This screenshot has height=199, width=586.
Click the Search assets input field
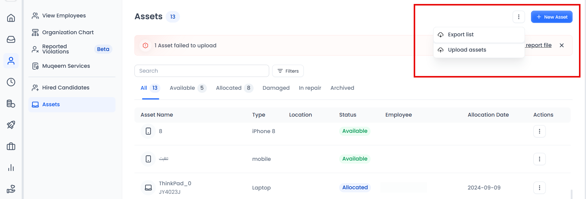click(202, 71)
